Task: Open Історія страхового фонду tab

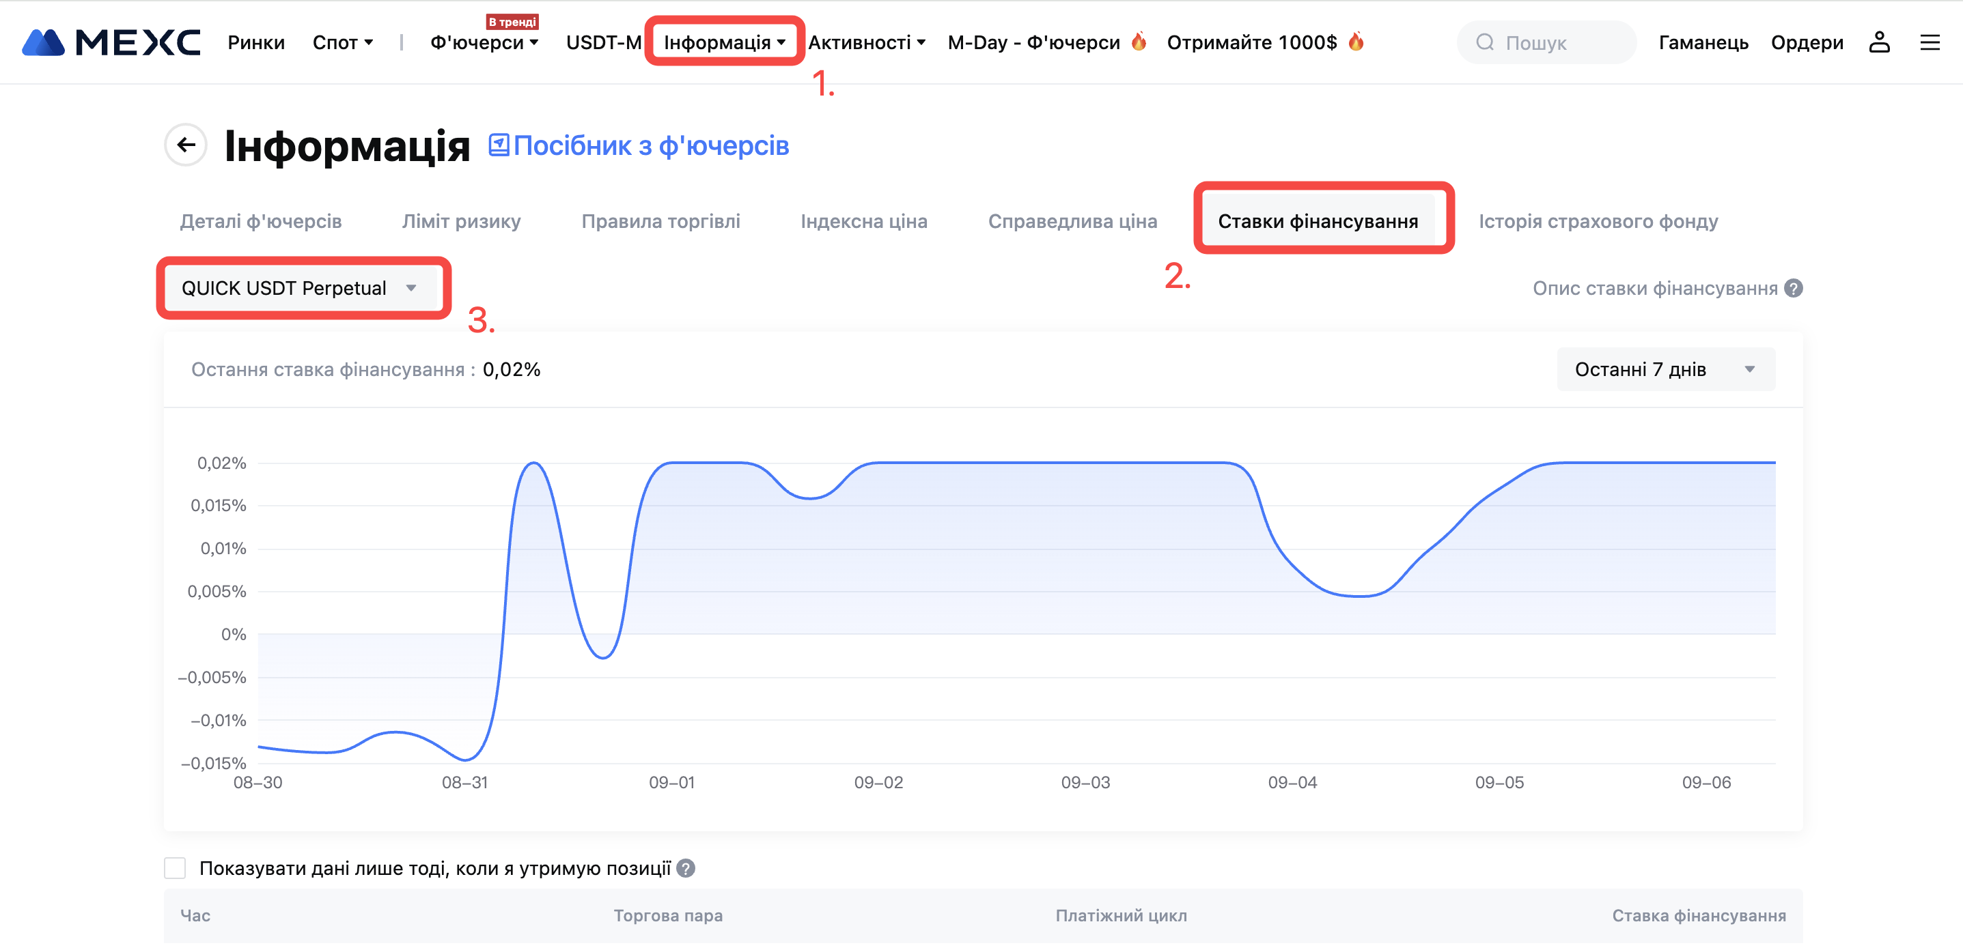Action: click(x=1598, y=222)
